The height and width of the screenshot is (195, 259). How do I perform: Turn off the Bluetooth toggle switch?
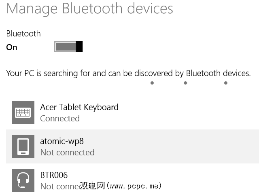coord(68,47)
